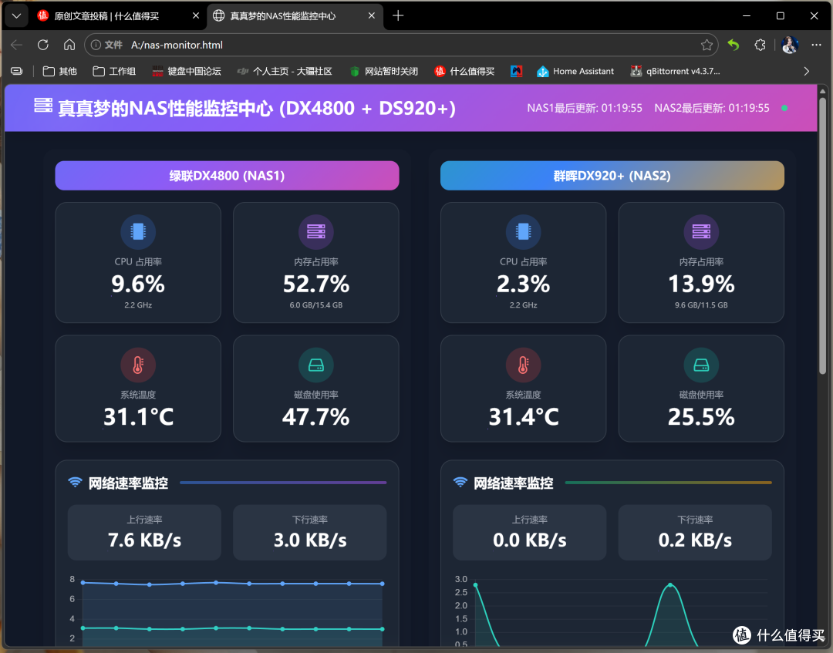Click the NAS2 wifi network monitor icon

point(460,483)
